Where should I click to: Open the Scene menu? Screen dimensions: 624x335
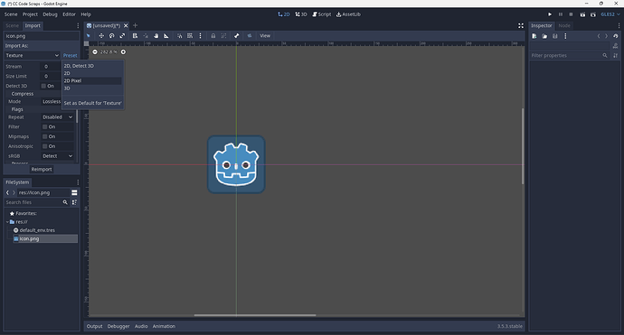[11, 14]
